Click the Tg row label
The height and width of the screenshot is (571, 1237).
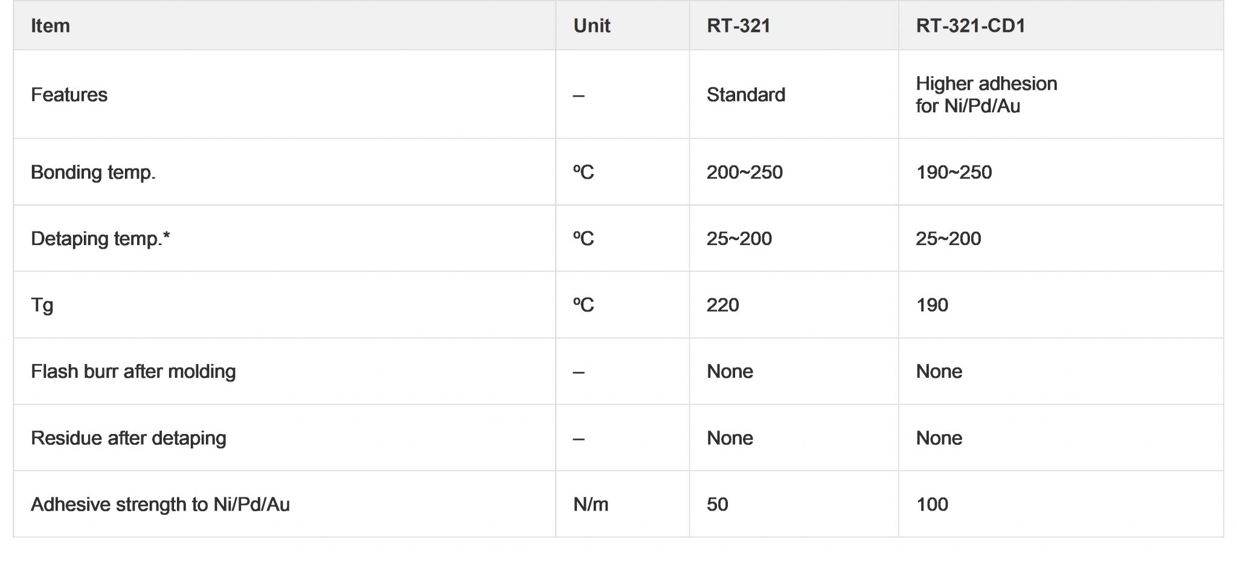tap(42, 305)
